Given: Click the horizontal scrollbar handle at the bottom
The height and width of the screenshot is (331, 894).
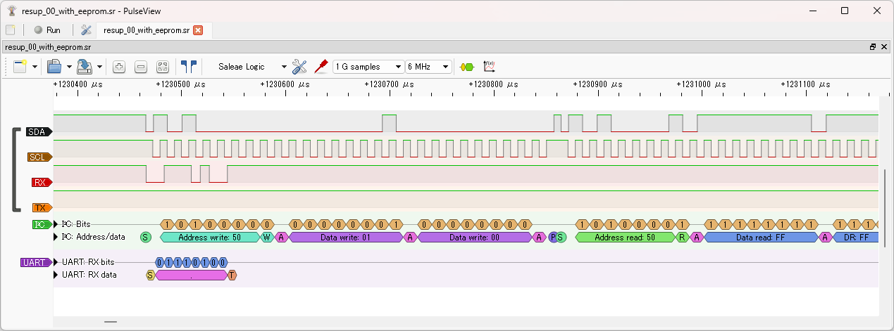Looking at the screenshot, I should tap(111, 322).
